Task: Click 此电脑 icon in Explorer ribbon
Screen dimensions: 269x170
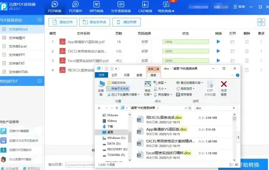Action: coord(101,88)
